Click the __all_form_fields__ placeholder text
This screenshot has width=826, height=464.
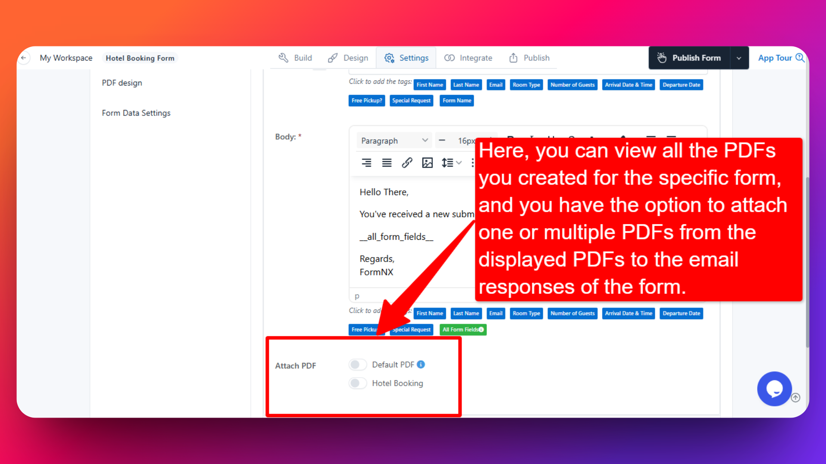pyautogui.click(x=396, y=237)
